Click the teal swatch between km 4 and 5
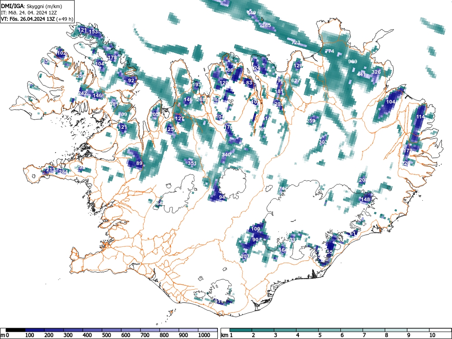 (307, 330)
